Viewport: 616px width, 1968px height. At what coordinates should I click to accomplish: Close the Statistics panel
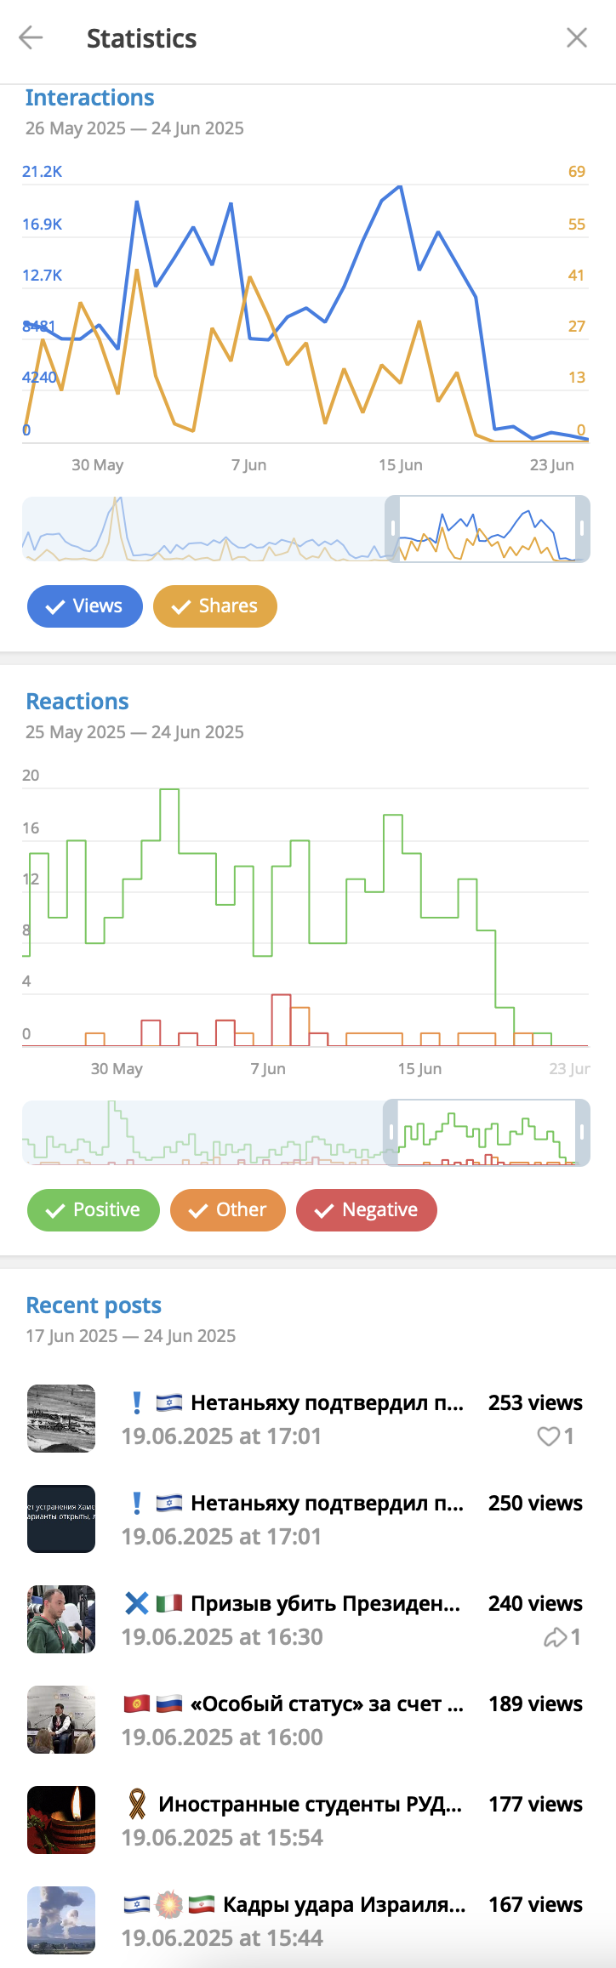click(x=577, y=37)
